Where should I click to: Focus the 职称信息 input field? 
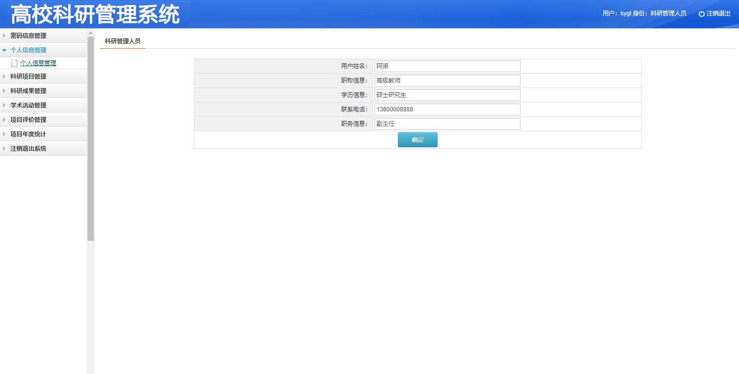click(447, 81)
